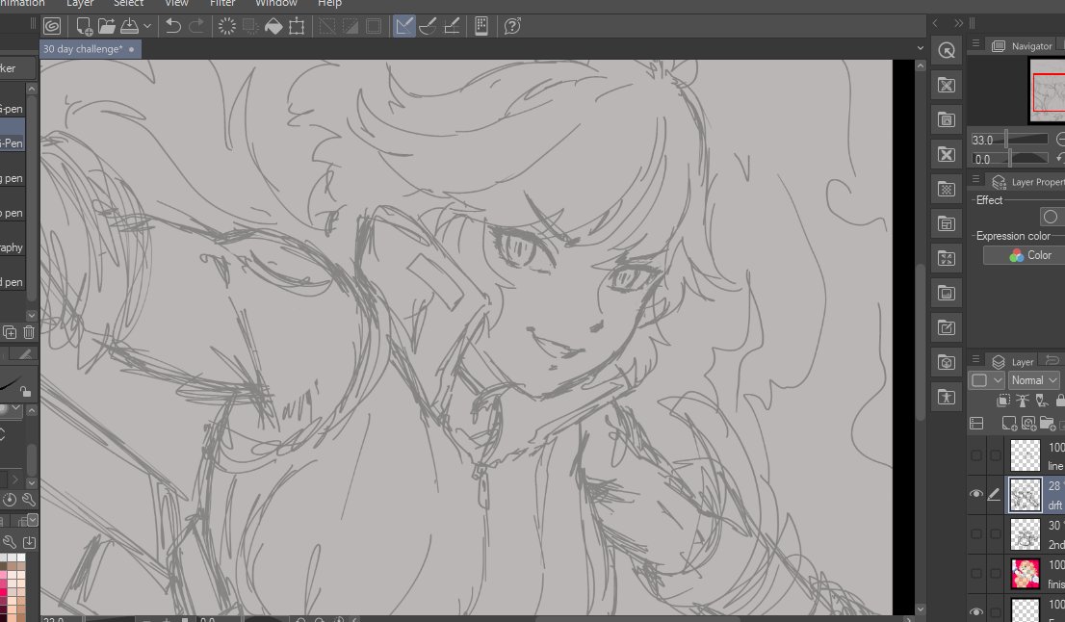Viewport: 1065px width, 622px height.
Task: Open the four-arrows material folder icon
Action: coord(947,259)
